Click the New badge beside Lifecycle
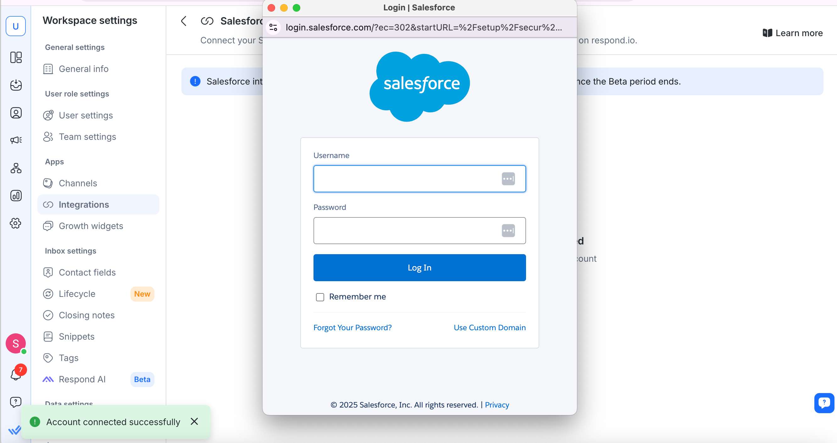Screen dimensions: 837x443 [x=142, y=294]
